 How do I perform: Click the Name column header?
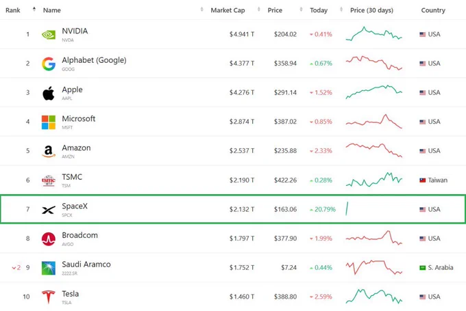52,10
